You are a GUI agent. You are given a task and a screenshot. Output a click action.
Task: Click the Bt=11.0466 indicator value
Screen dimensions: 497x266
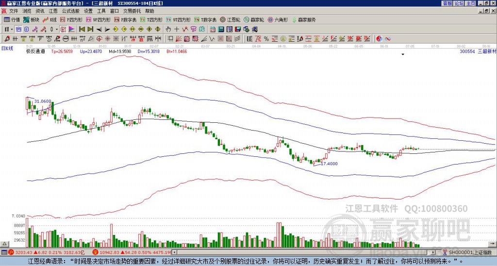[x=177, y=51]
